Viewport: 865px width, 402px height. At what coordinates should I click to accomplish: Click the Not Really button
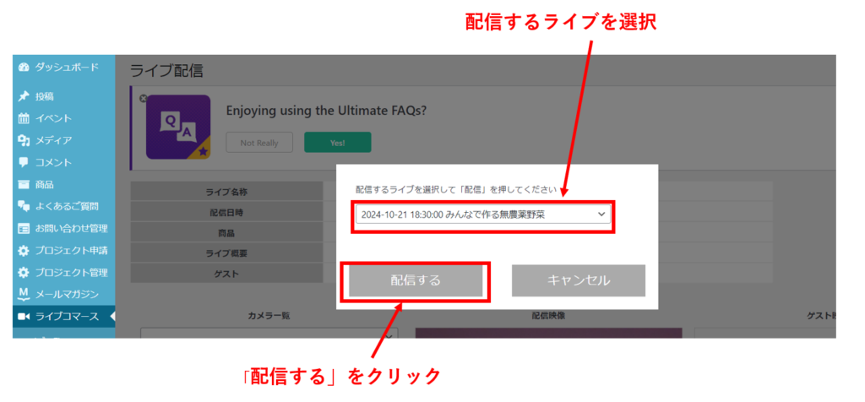pyautogui.click(x=258, y=143)
